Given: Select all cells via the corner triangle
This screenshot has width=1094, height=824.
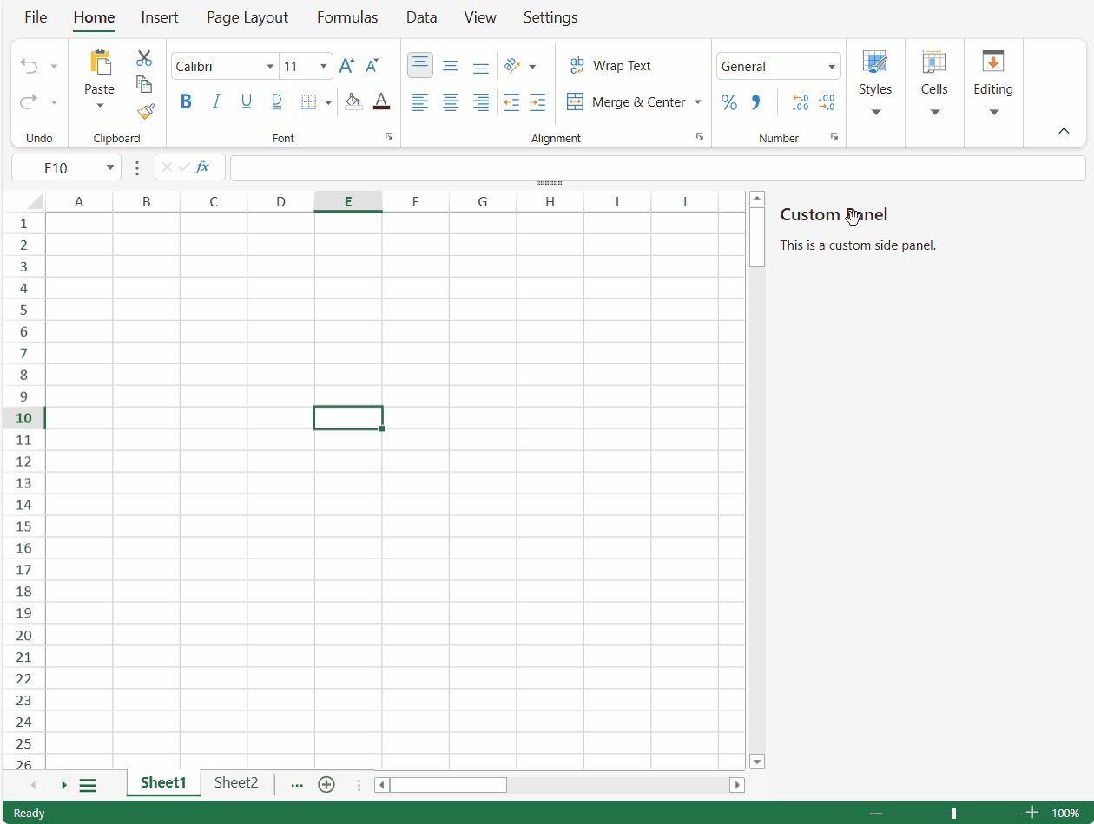Looking at the screenshot, I should (35, 202).
